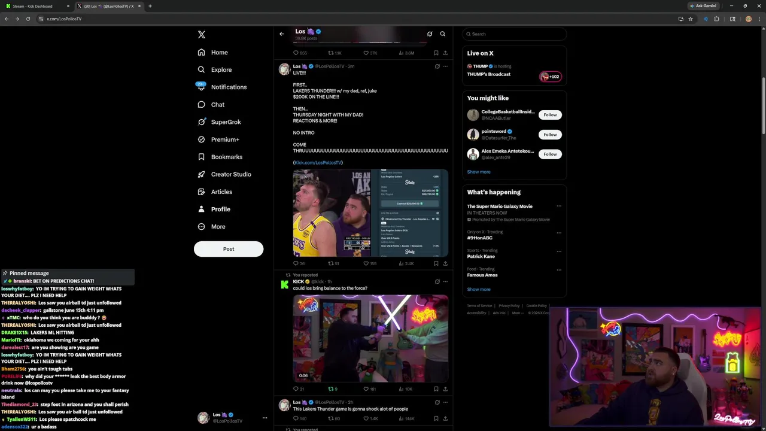The width and height of the screenshot is (766, 431).
Task: Go to Profile in the sidebar
Action: coord(214,210)
